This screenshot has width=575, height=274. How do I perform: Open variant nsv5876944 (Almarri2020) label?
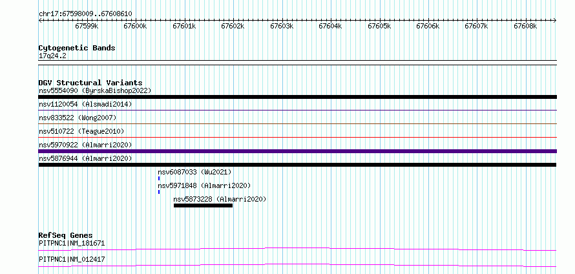click(85, 158)
